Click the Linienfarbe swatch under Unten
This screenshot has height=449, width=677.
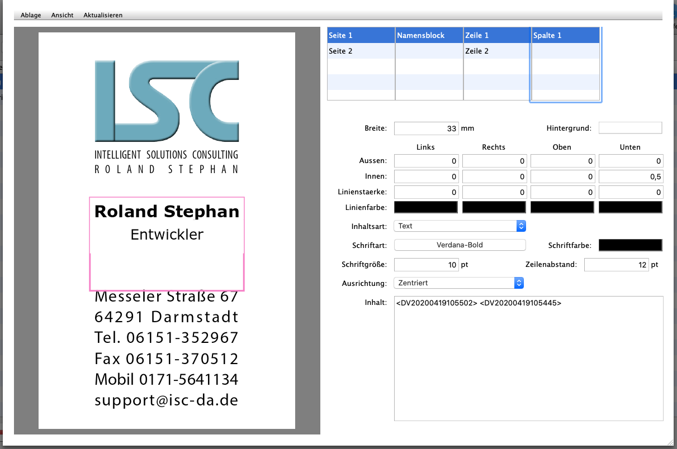[x=630, y=207]
